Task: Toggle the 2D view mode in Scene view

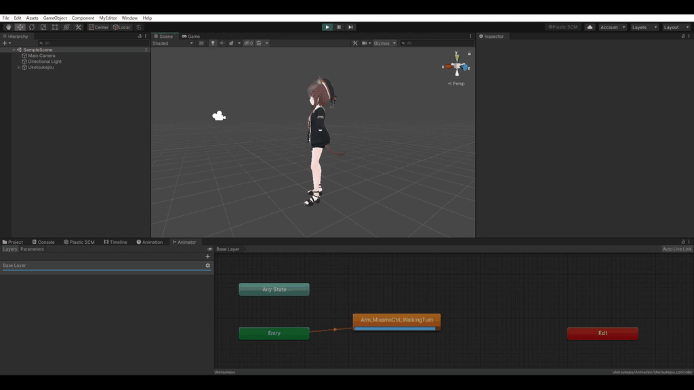Action: pos(202,42)
